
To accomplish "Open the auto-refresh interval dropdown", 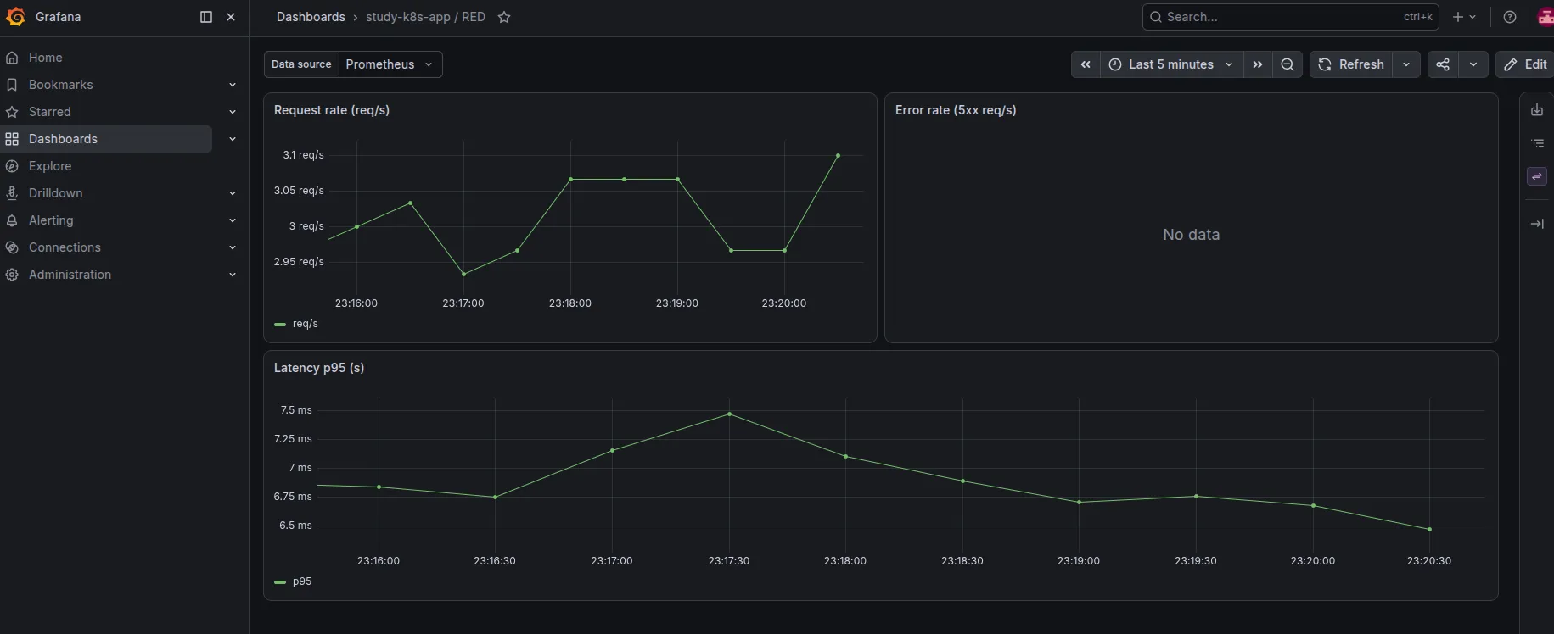I will 1406,64.
